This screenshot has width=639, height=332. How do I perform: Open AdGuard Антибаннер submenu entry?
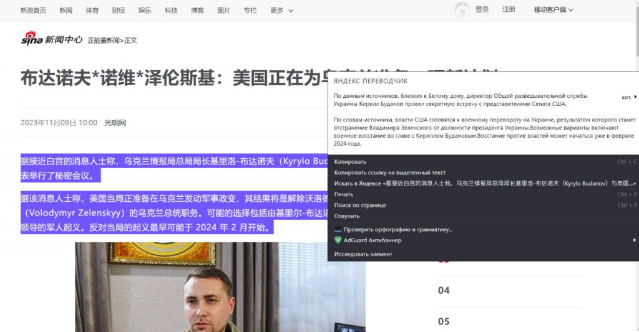(483, 240)
